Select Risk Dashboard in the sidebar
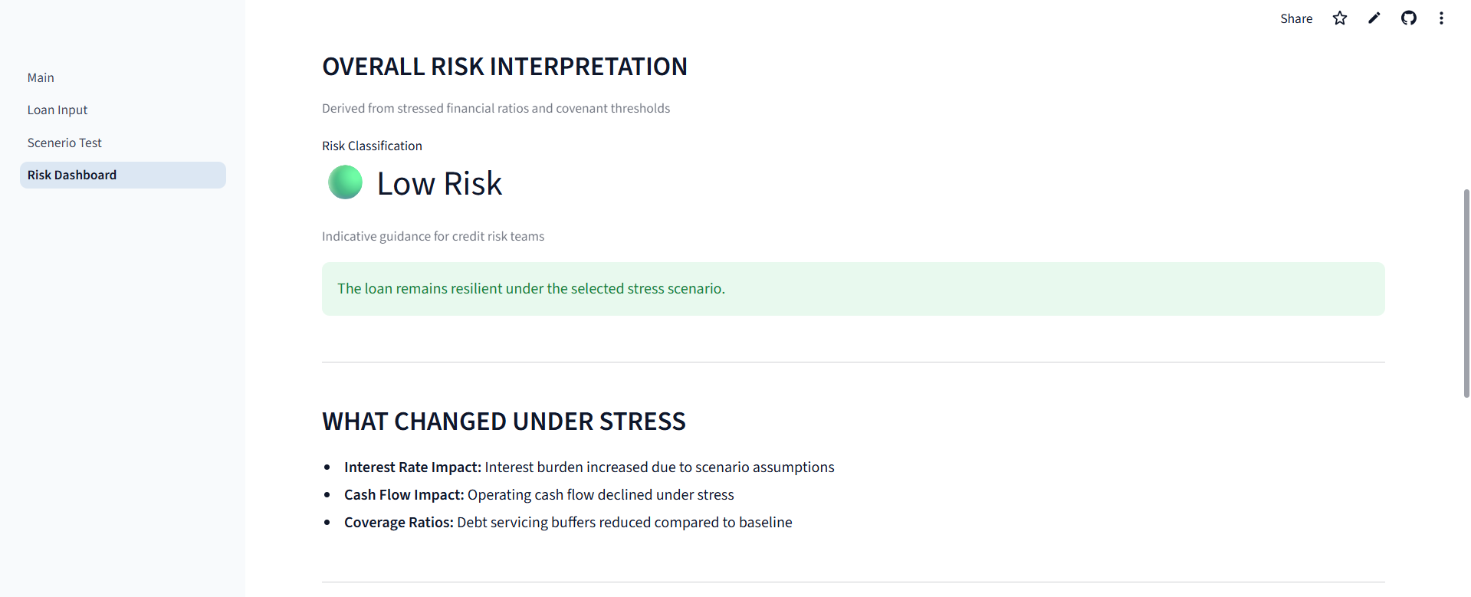 click(x=72, y=175)
